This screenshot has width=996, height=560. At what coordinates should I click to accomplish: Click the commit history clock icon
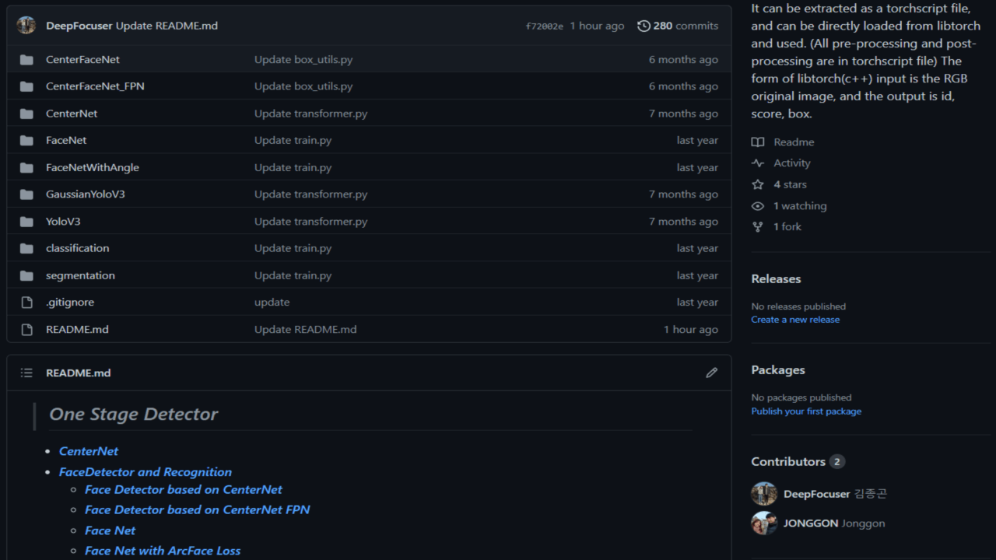click(x=644, y=26)
